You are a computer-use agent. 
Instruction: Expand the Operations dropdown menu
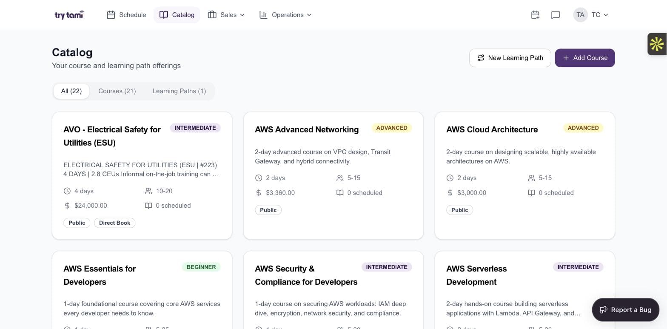click(285, 15)
